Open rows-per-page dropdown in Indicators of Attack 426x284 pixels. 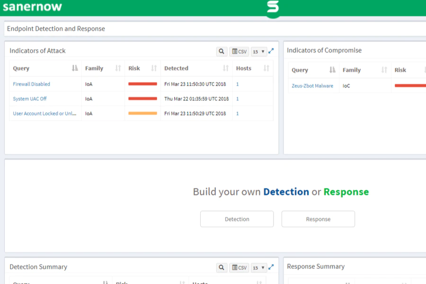(258, 52)
